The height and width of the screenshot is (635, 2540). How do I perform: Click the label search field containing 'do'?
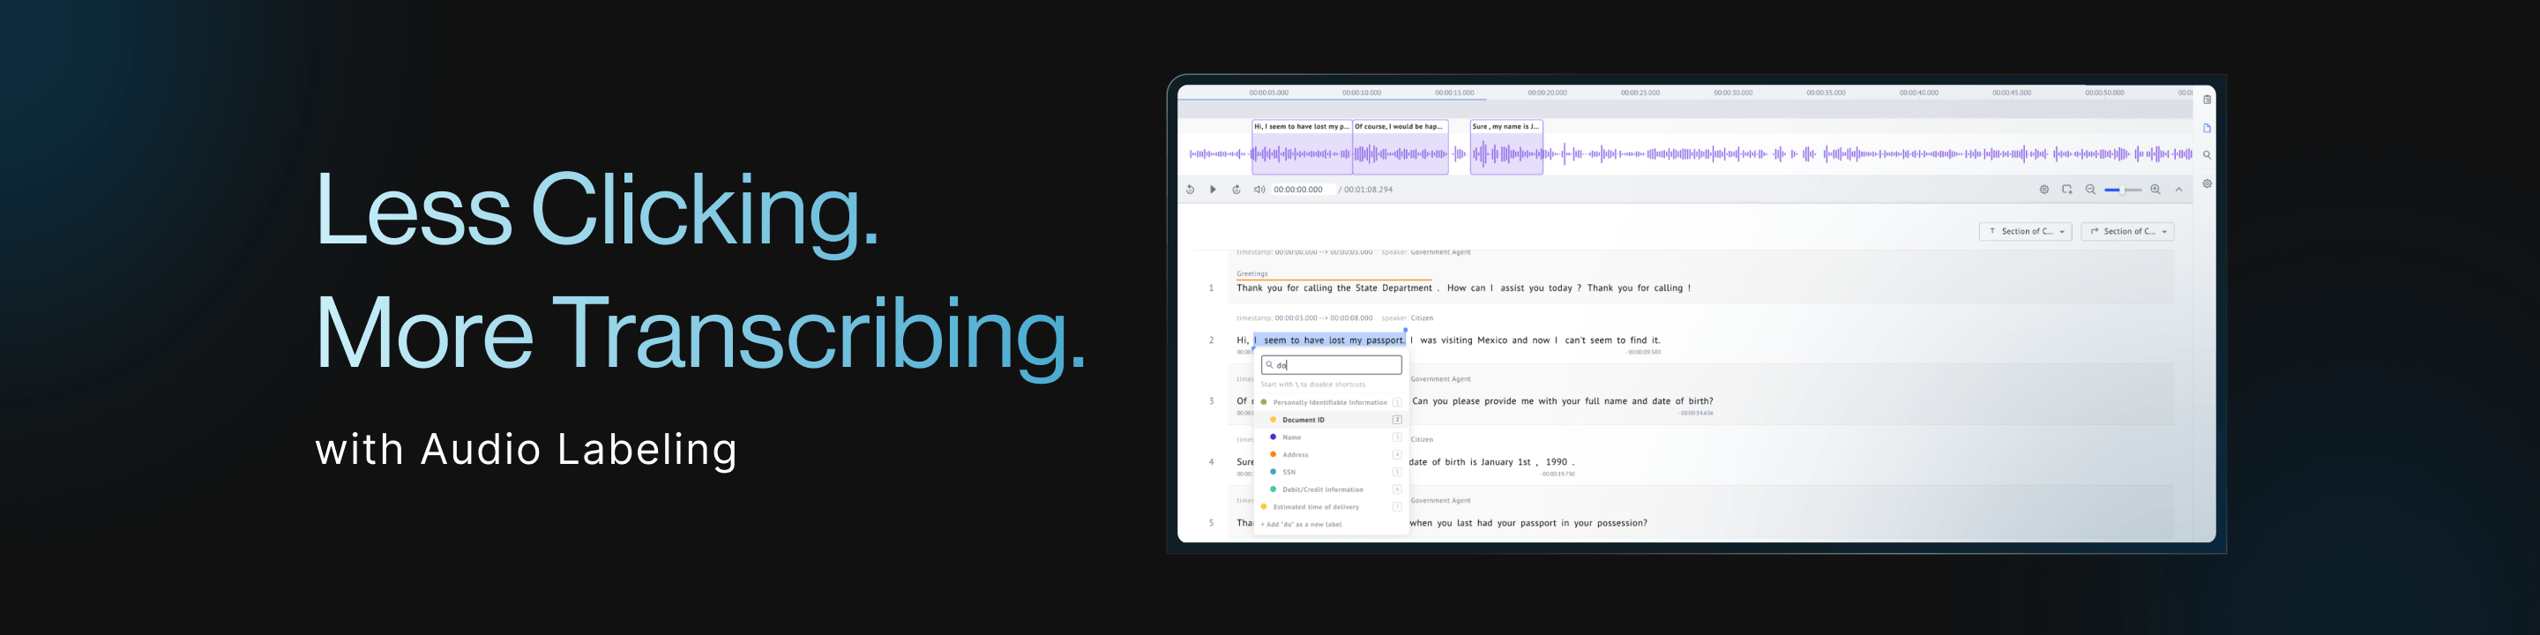[x=1331, y=365]
